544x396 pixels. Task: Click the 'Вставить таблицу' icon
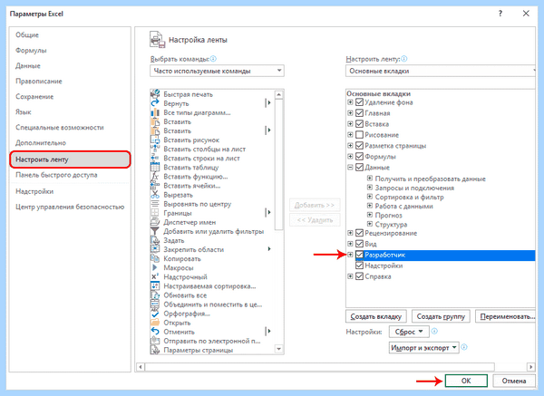tap(155, 167)
